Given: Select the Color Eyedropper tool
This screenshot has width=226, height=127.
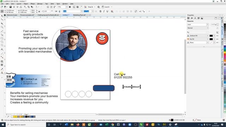Looking at the screenshot, I should pos(2,69).
